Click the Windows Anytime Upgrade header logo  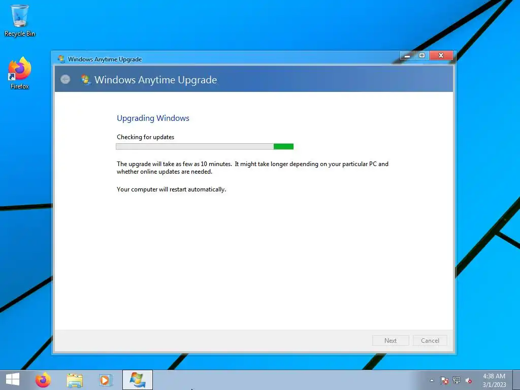tap(86, 80)
